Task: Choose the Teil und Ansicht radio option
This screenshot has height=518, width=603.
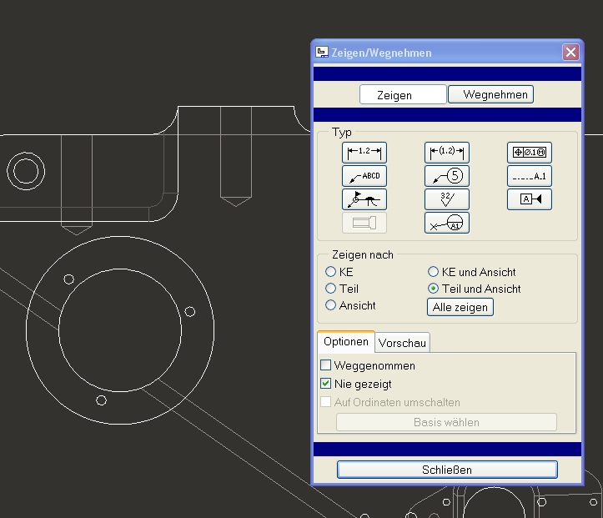Action: click(433, 289)
